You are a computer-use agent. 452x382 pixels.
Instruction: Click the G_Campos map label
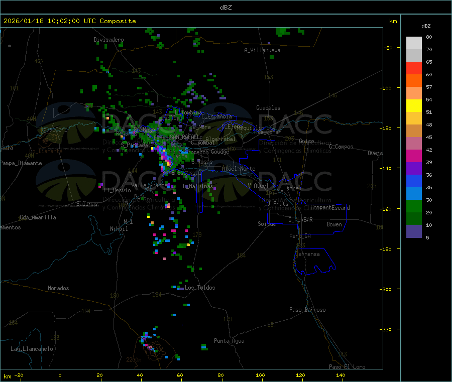coord(342,147)
